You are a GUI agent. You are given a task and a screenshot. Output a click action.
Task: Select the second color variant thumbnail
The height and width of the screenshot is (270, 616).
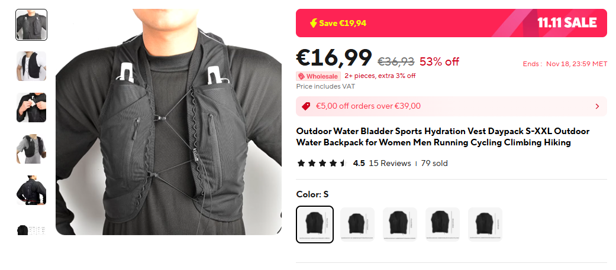(x=357, y=224)
